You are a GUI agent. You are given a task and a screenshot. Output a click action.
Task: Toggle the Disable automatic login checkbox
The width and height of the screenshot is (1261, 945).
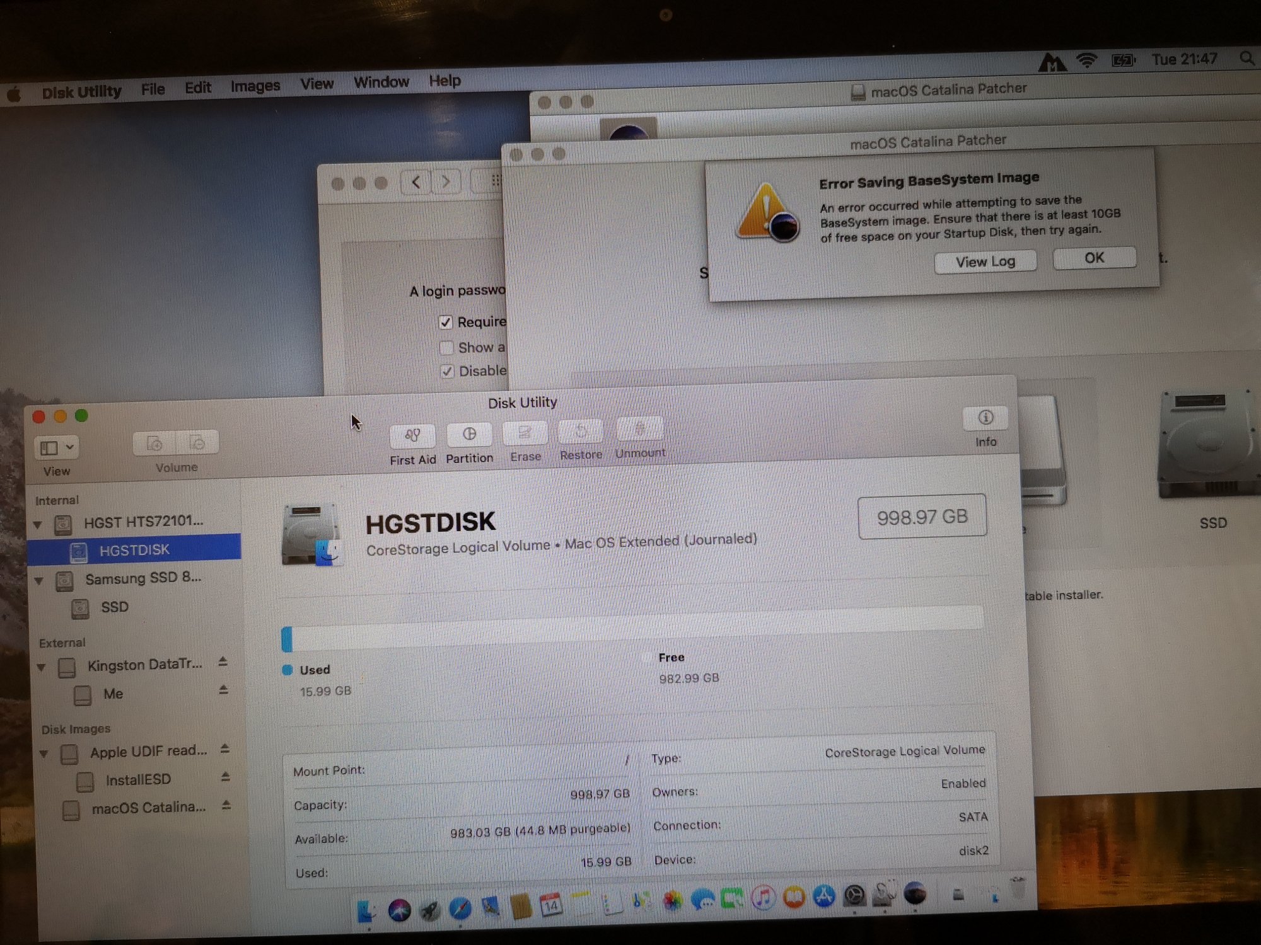point(447,371)
